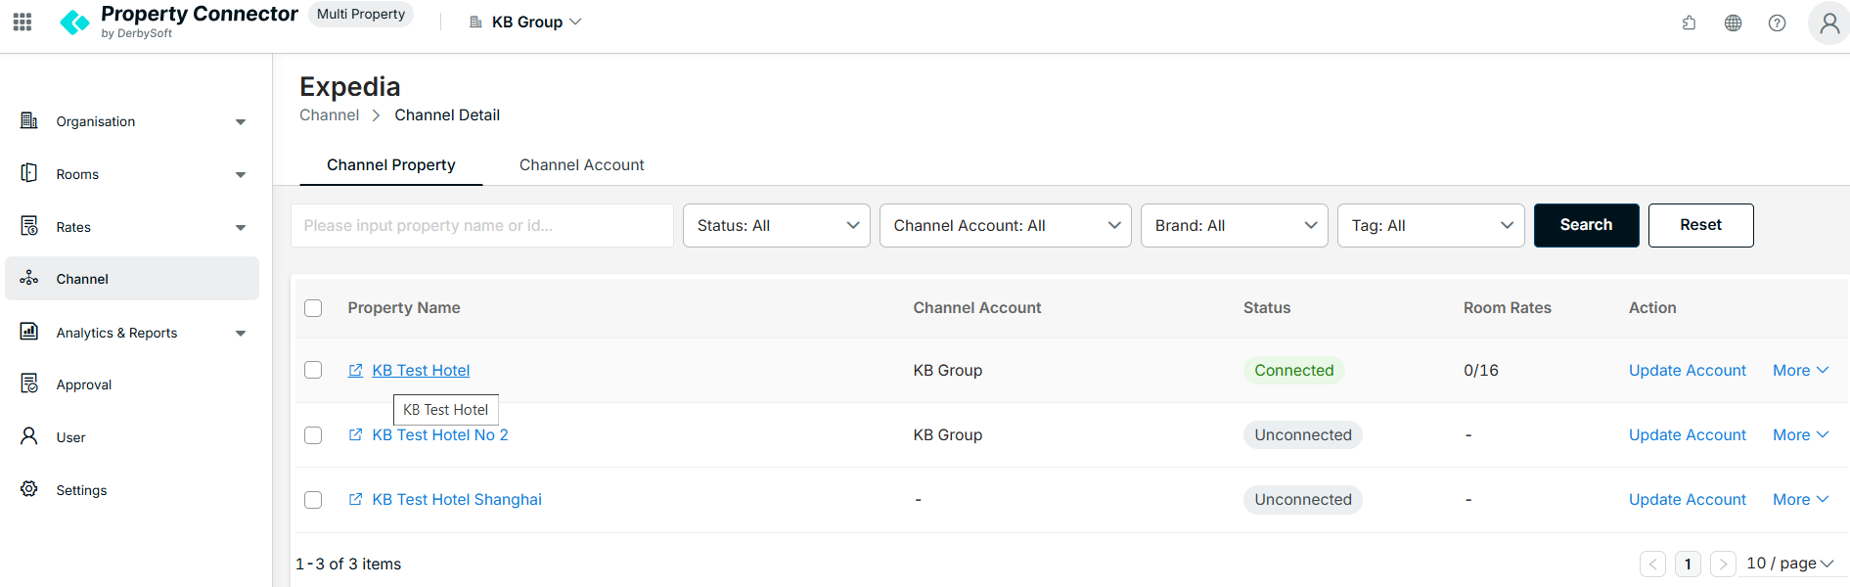Click the Property Name column header
Screen dimensions: 1850x587
point(404,307)
